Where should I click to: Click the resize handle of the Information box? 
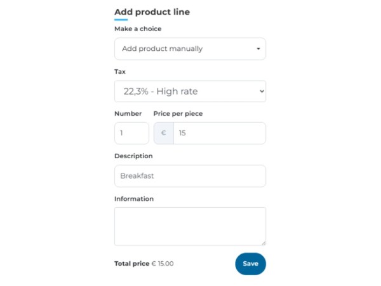click(x=263, y=242)
